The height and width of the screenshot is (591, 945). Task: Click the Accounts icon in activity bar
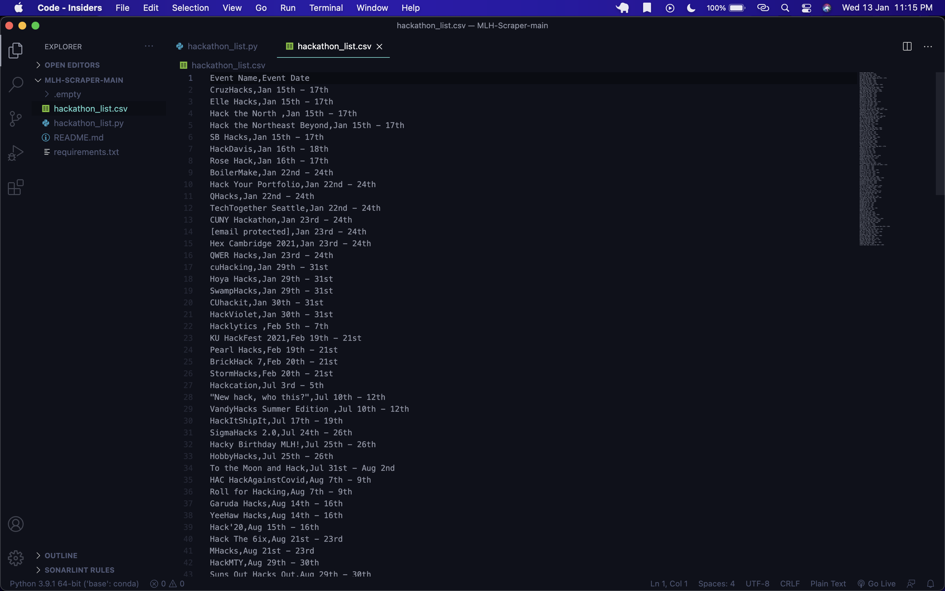[16, 524]
